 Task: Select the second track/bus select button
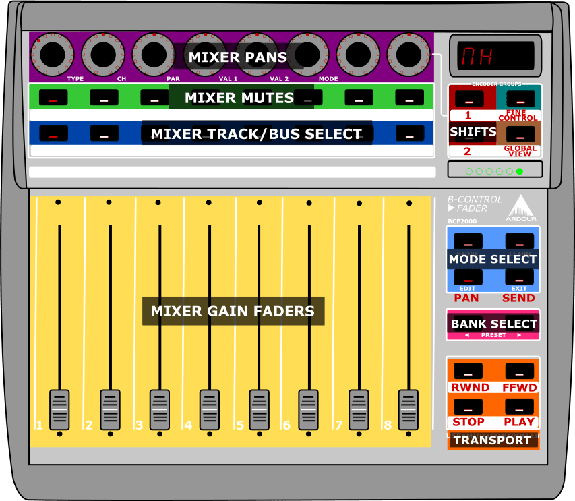(x=104, y=133)
